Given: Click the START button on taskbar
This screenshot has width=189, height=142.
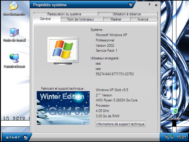Looking at the screenshot, I should tap(17, 137).
